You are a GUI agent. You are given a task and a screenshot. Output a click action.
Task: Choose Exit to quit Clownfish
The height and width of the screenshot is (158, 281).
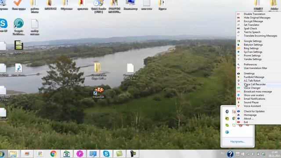tap(246, 122)
